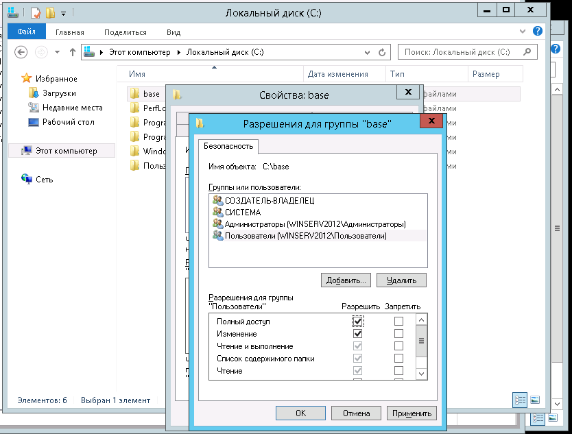Check Deny for Чтение и выполнение
Screen dimensions: 572x434
pos(398,346)
